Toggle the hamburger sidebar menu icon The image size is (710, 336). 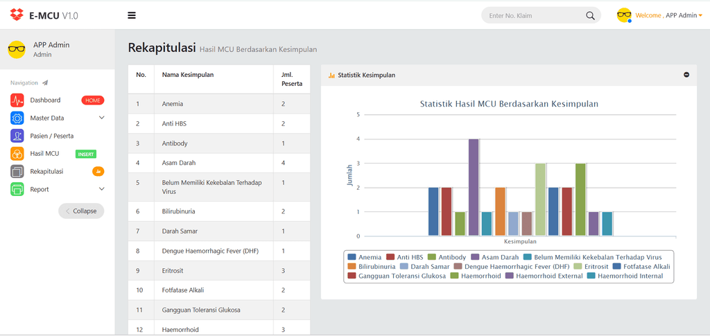click(132, 15)
